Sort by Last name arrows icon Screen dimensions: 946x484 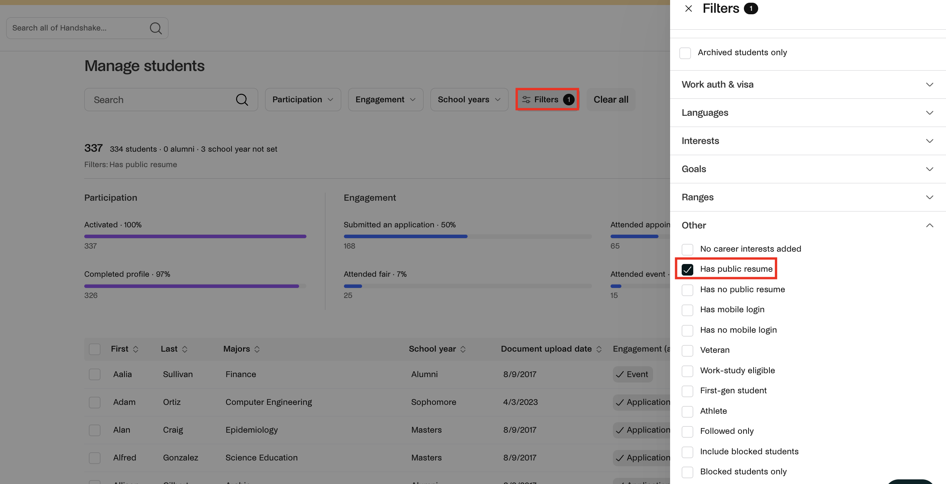pyautogui.click(x=185, y=349)
